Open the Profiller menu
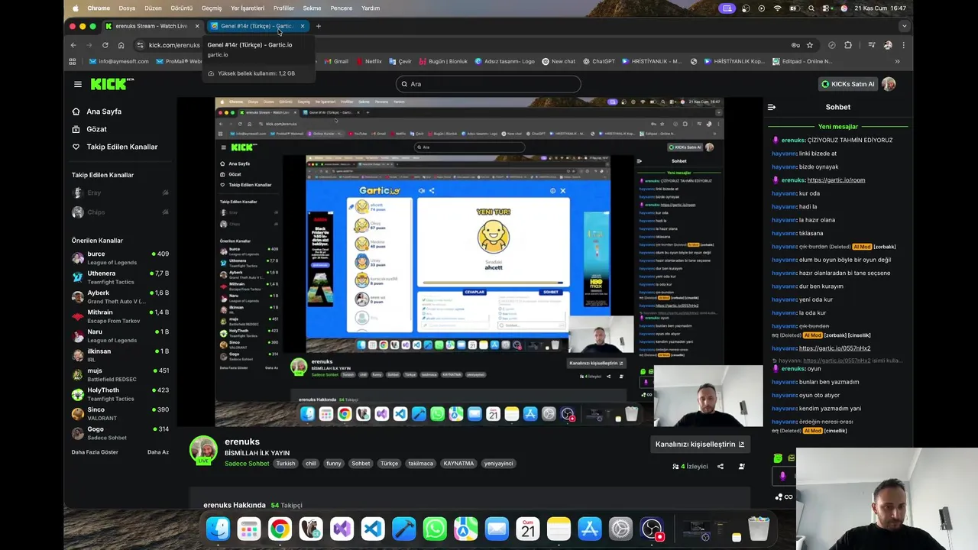 283,8
